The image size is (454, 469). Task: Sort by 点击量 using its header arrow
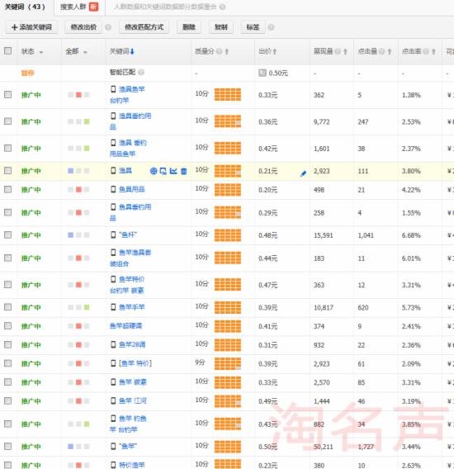point(390,52)
